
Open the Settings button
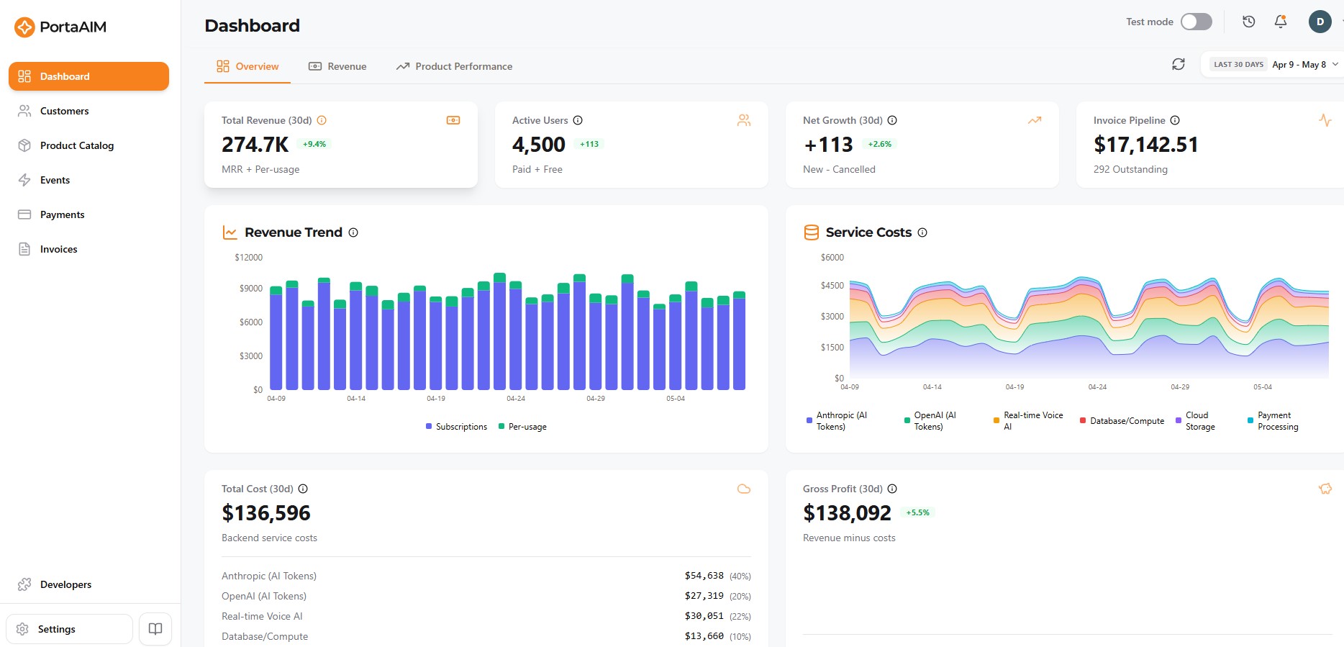click(70, 629)
